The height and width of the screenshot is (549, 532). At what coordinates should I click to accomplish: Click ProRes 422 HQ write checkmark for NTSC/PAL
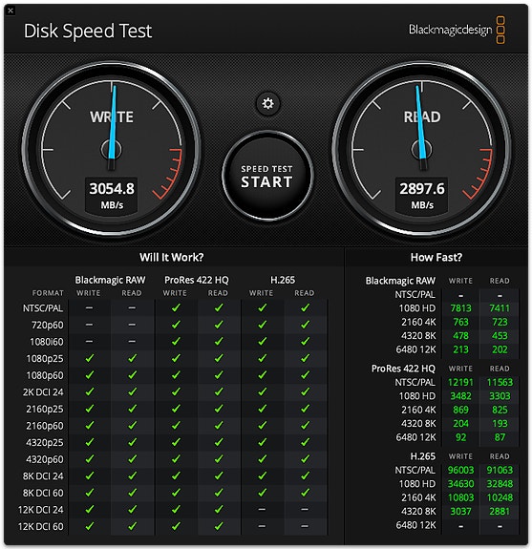[176, 307]
